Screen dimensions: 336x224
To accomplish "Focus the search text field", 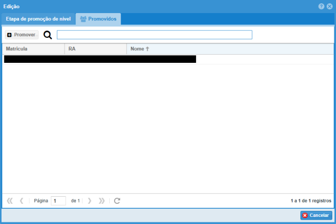I will [x=154, y=35].
